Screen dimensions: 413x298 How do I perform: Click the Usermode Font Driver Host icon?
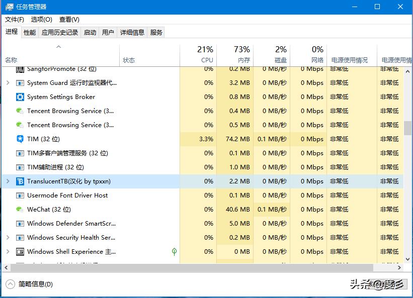(x=20, y=195)
